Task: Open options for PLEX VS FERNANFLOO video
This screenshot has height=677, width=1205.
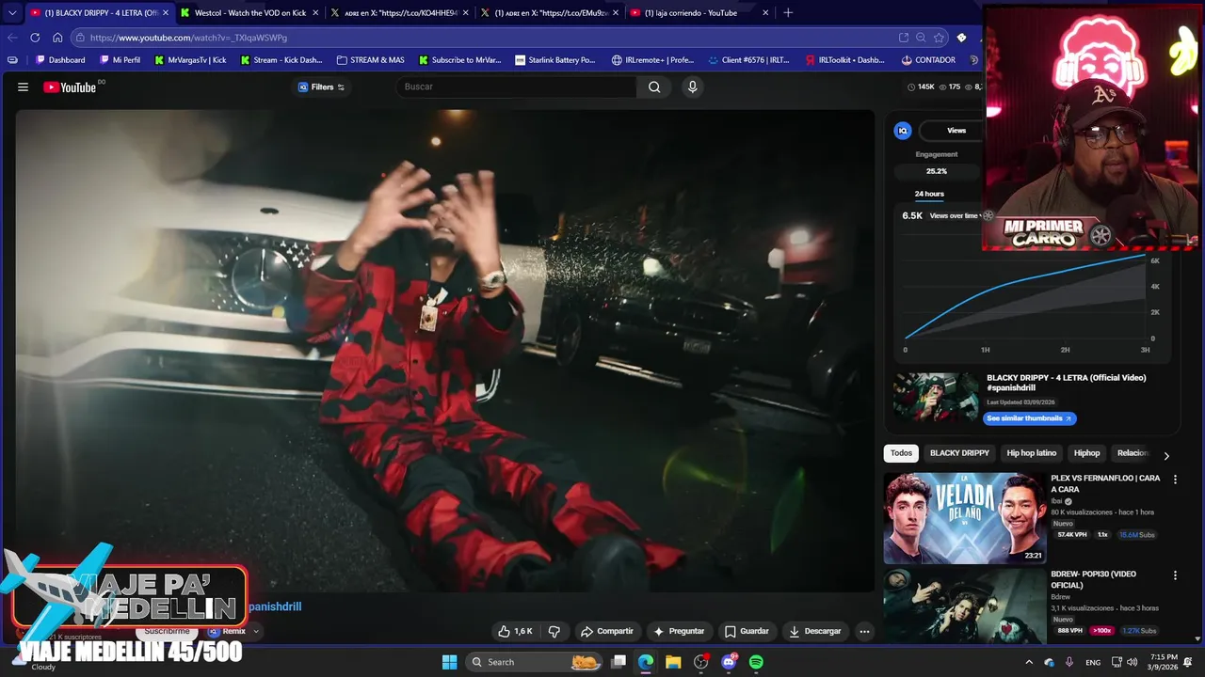Action: [x=1174, y=480]
